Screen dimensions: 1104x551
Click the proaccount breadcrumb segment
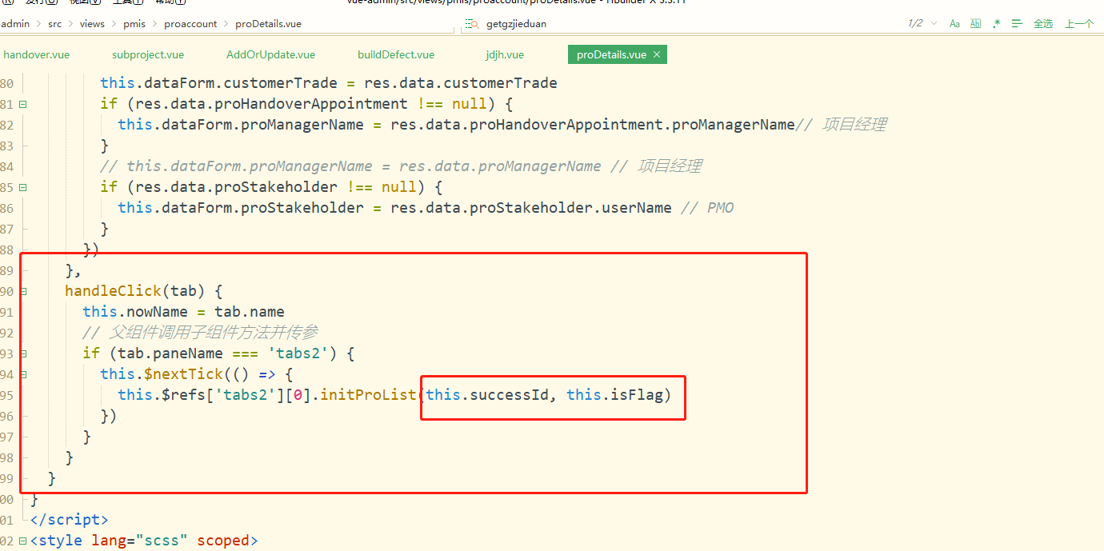(190, 24)
